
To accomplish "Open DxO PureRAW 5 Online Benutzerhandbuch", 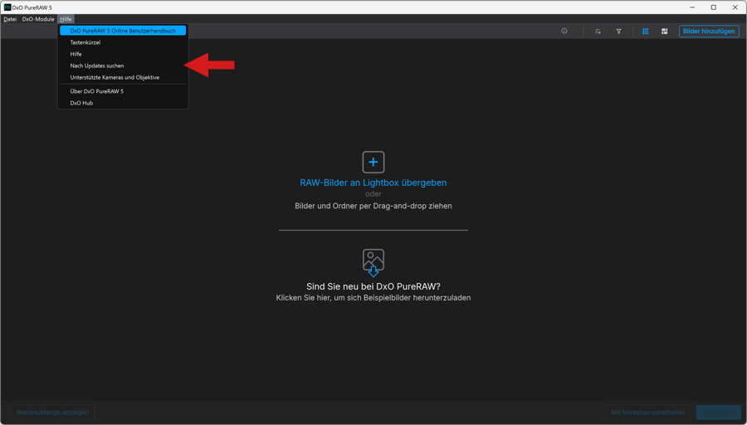I will pyautogui.click(x=123, y=31).
